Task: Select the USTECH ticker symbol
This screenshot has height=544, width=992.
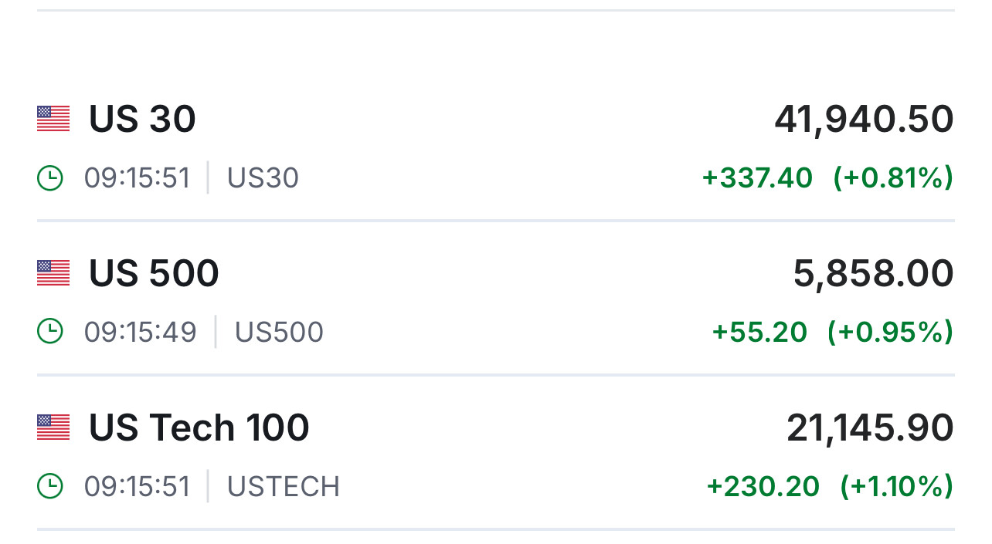Action: click(283, 486)
